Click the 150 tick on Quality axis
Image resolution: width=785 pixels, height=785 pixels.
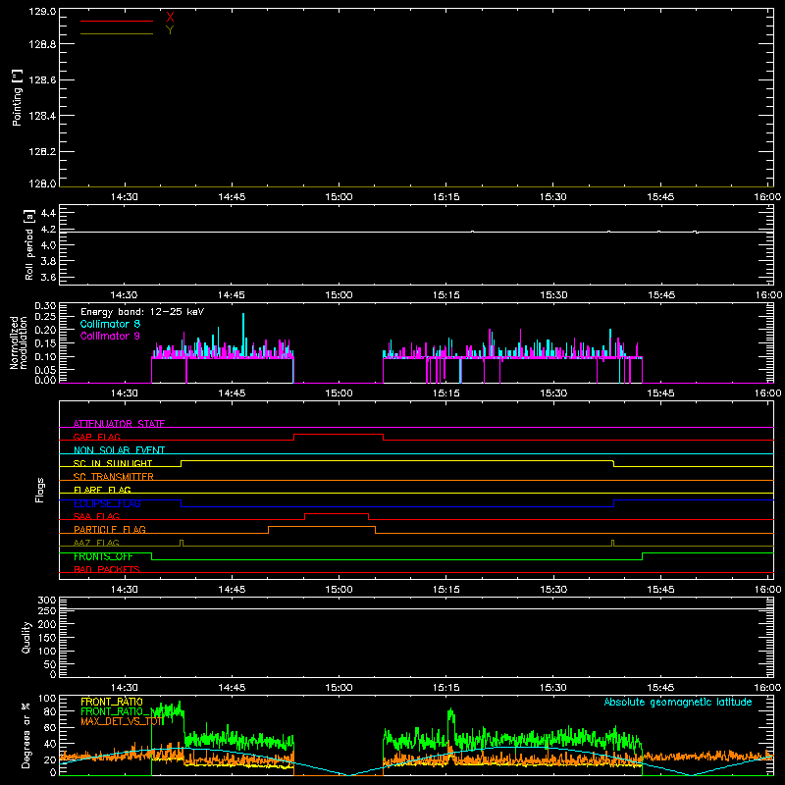47,638
